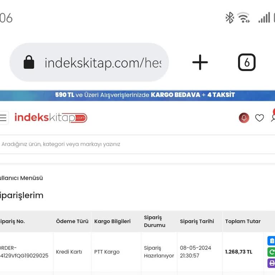Select the Siparişlerim heading
Screen dimensions: 275x275
(x=21, y=196)
